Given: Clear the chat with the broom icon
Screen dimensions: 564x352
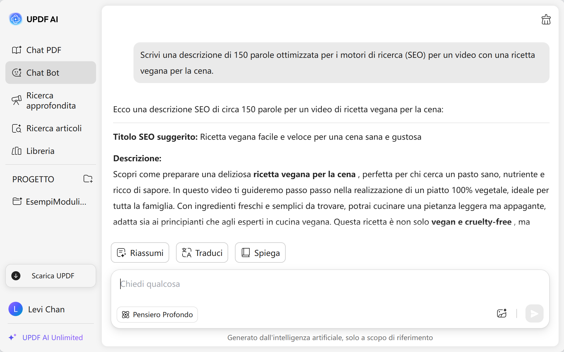Looking at the screenshot, I should pyautogui.click(x=546, y=19).
